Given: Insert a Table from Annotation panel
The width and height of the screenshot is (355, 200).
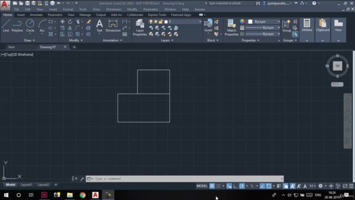Looking at the screenshot, I should click(125, 34).
